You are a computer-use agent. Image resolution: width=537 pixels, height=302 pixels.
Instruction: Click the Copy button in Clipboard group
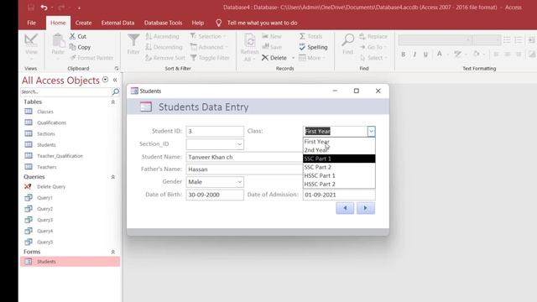pos(80,47)
